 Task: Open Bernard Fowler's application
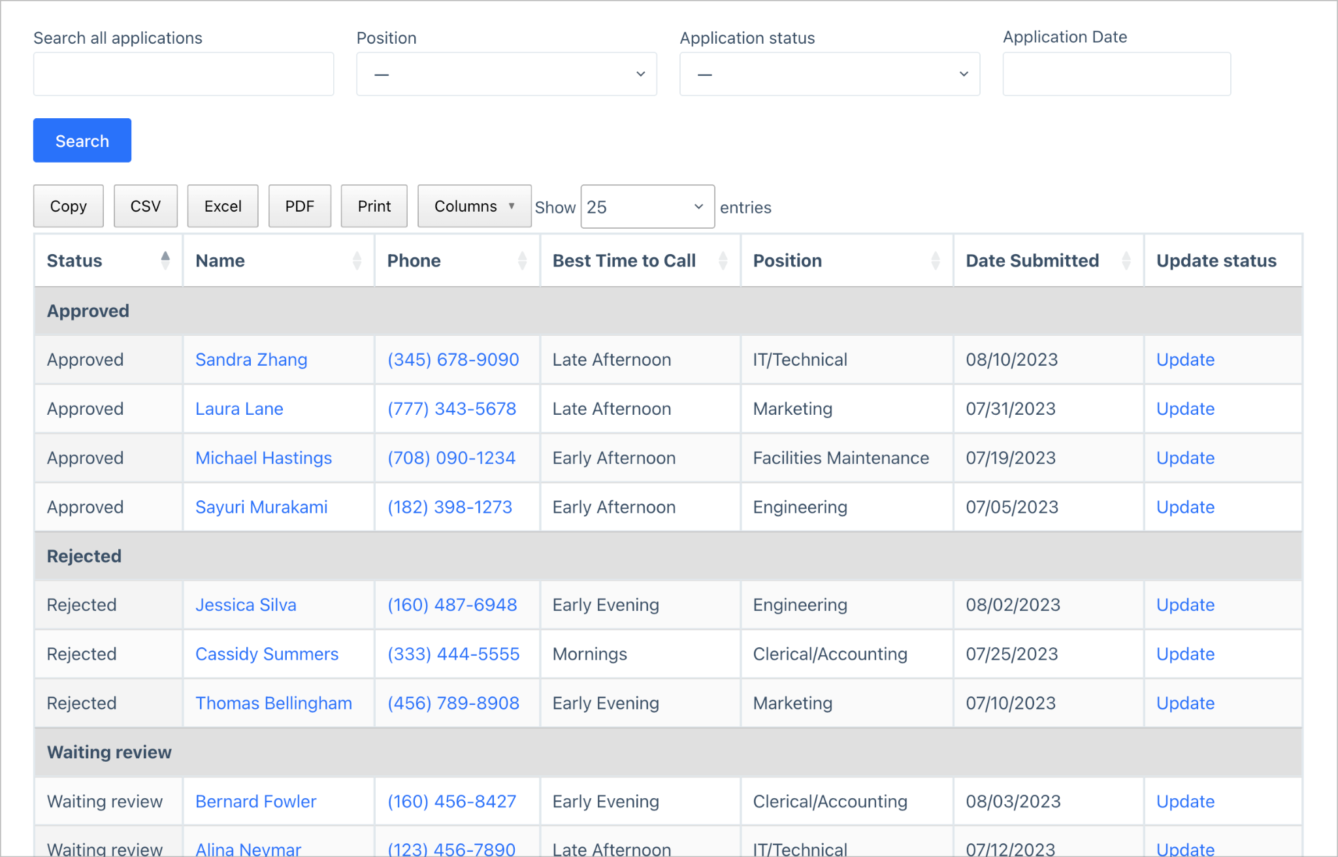(x=256, y=801)
